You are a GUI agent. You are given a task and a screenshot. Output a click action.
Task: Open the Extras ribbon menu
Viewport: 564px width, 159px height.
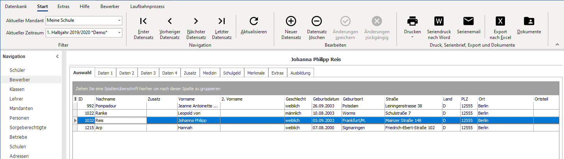click(64, 6)
